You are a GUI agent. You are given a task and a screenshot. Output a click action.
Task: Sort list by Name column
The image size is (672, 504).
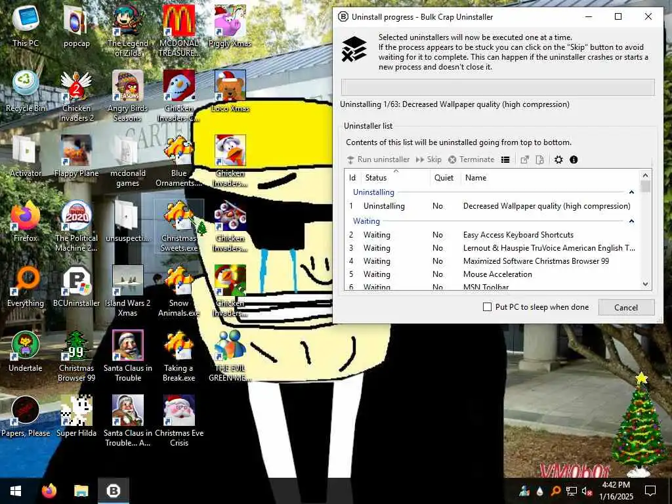click(x=550, y=177)
